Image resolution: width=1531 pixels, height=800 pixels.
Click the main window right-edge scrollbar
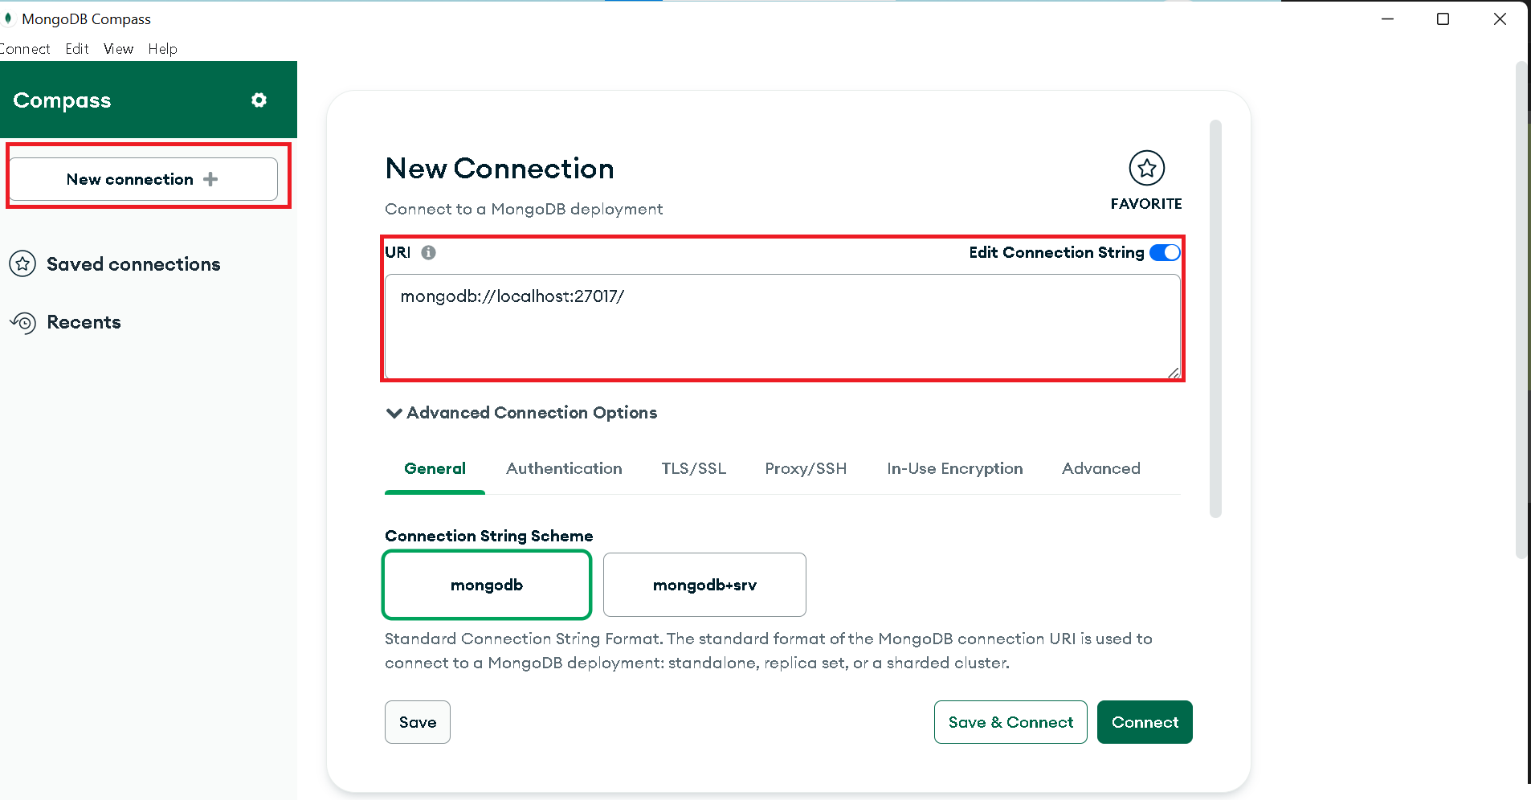[x=1521, y=309]
